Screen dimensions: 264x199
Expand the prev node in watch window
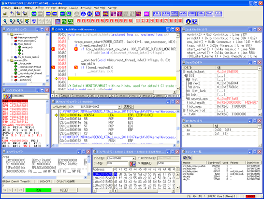coord(191,87)
